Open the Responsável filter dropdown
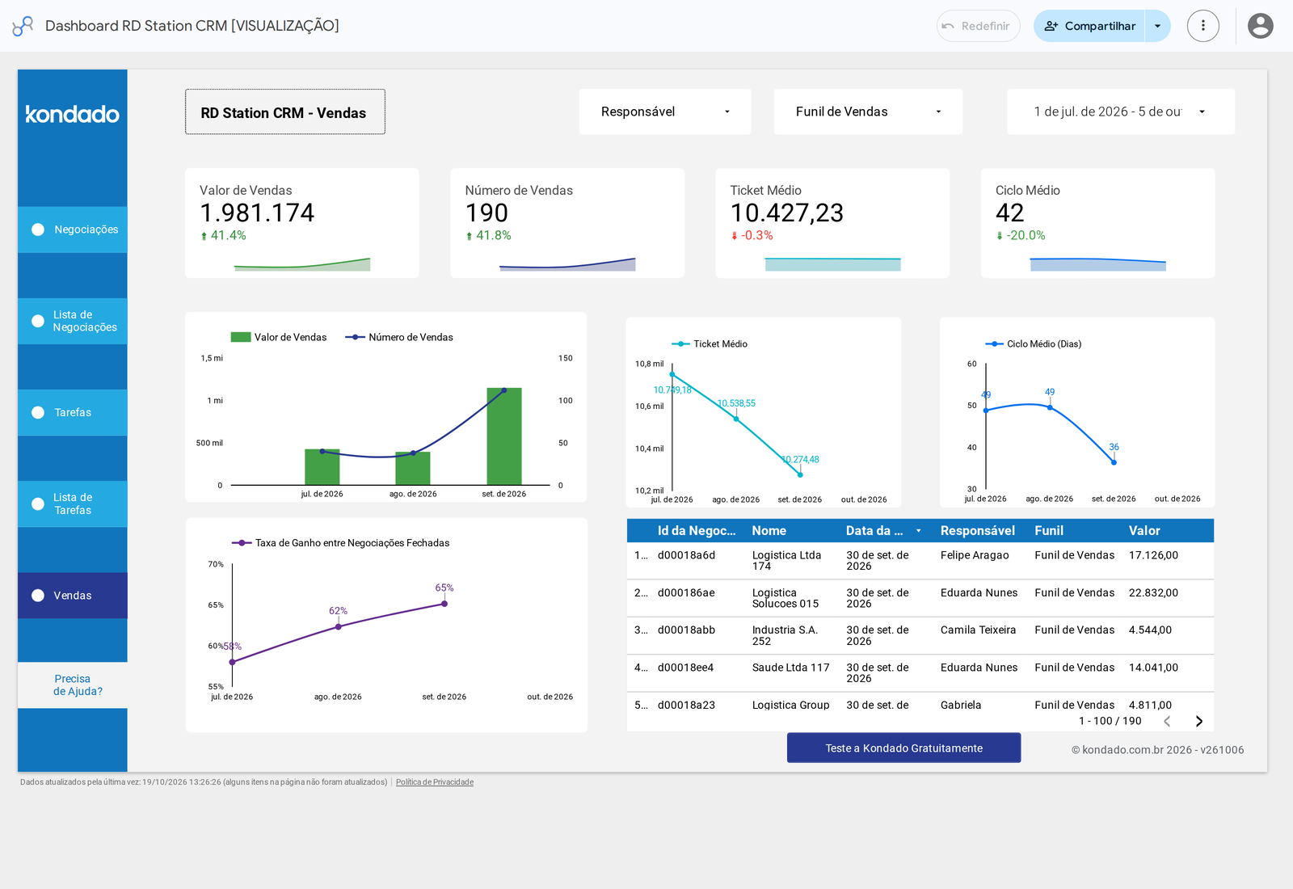The image size is (1293, 889). pyautogui.click(x=665, y=112)
